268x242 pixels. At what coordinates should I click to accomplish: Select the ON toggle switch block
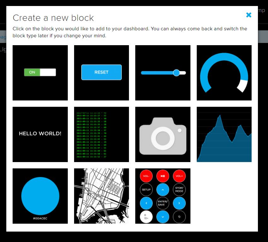click(x=40, y=73)
